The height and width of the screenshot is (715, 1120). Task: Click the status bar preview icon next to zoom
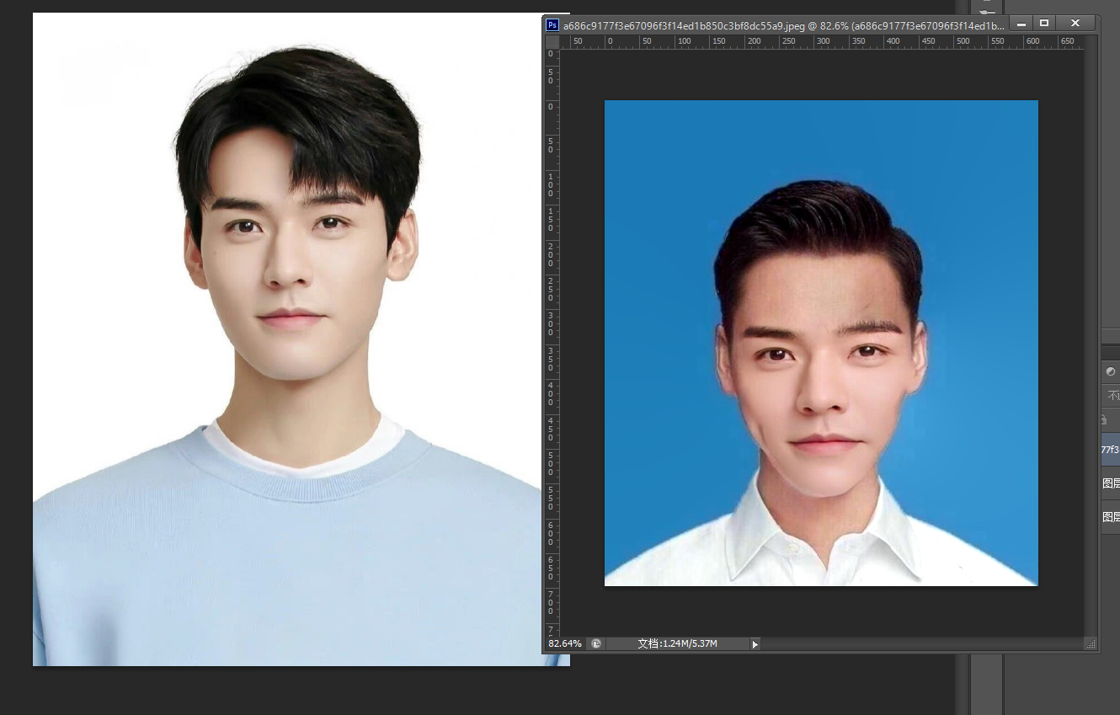(596, 643)
